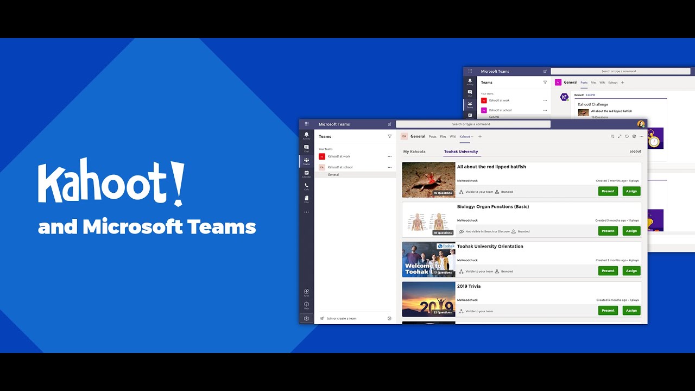695x391 pixels.
Task: Open Calendar in front window sidebar
Action: pos(307,174)
